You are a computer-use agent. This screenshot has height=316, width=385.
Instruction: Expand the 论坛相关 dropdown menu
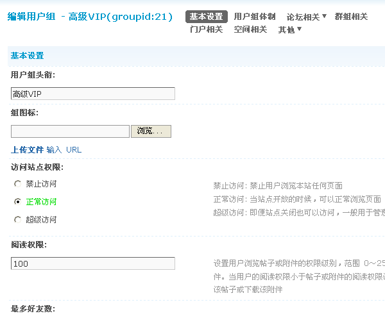tap(306, 17)
